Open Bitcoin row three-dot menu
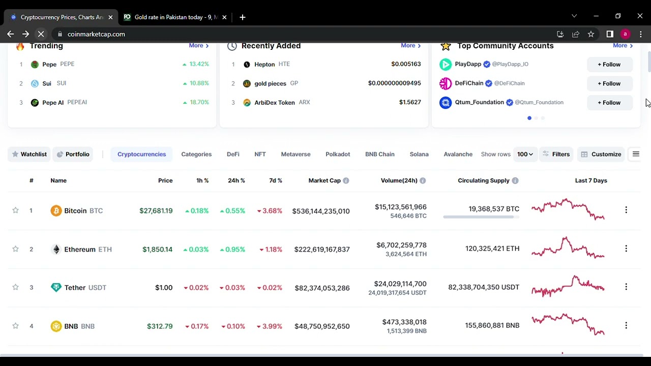Screen dimensions: 651x366 point(626,210)
